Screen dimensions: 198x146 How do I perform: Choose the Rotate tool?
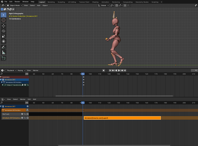click(3, 31)
